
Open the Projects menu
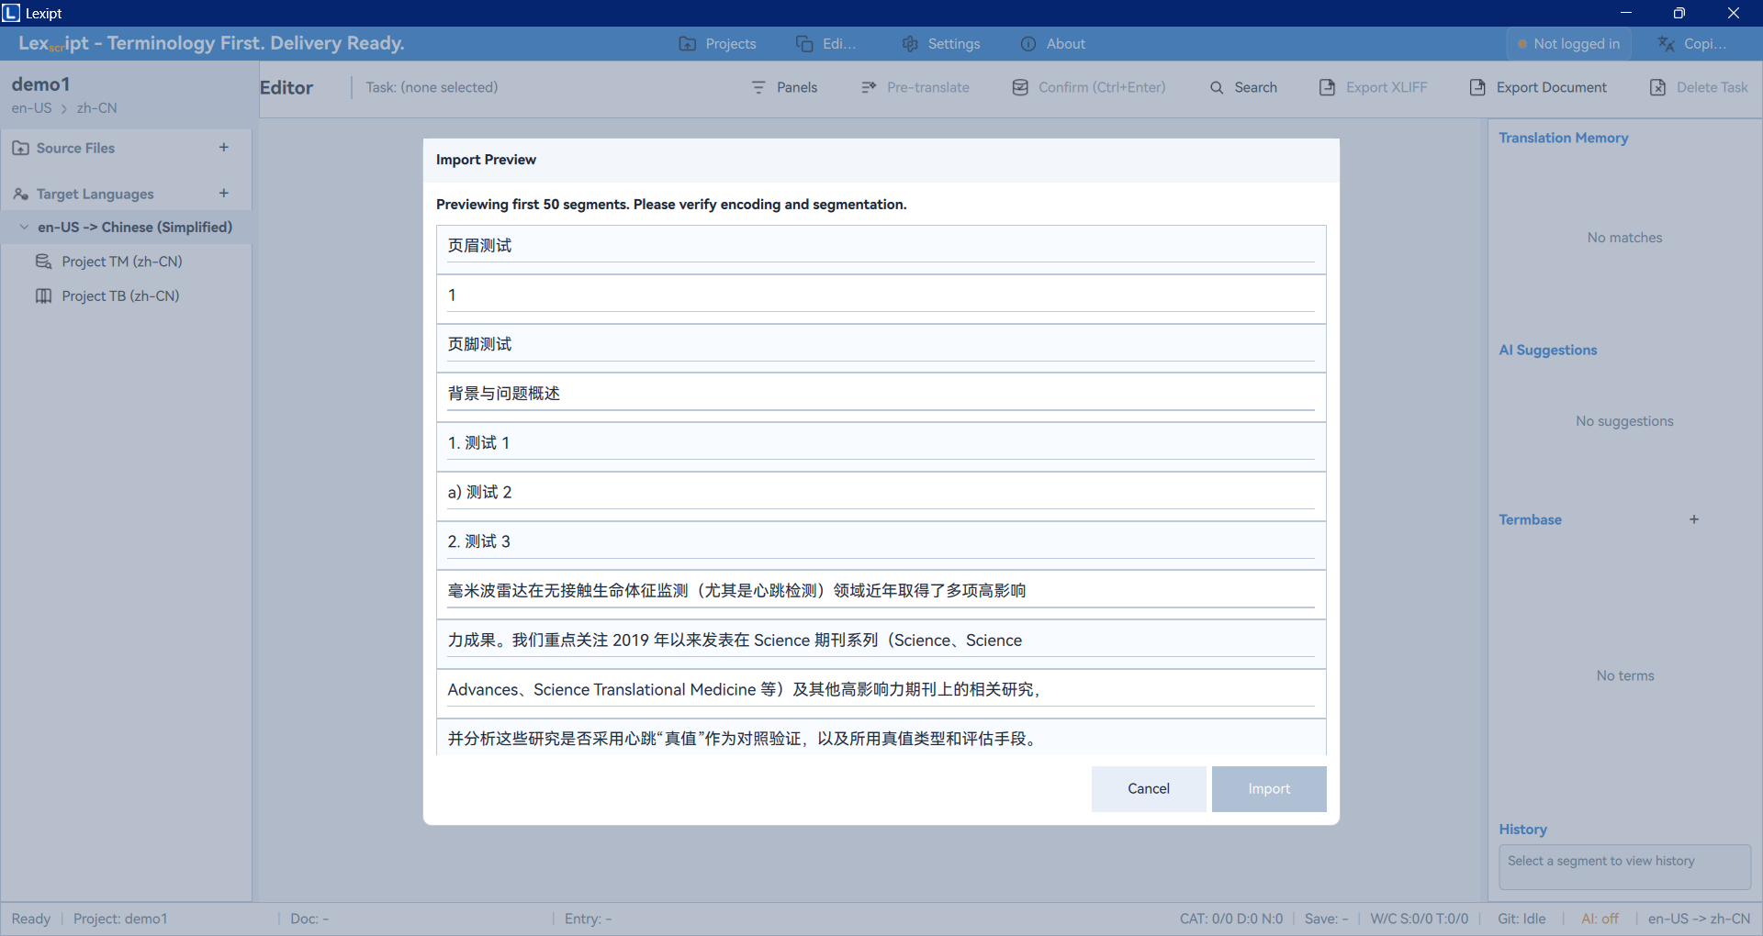(717, 44)
